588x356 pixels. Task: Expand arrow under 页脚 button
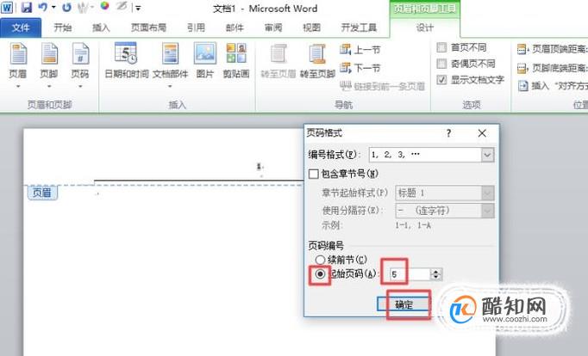coord(49,86)
